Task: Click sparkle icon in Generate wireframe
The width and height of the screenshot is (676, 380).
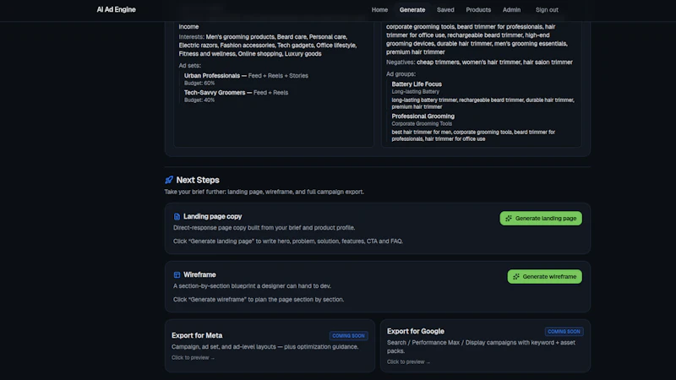Action: [516, 277]
